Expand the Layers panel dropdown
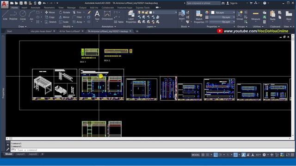296x166 pixels. point(151,27)
